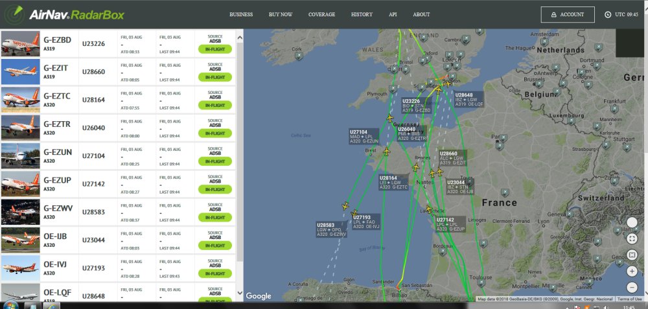The height and width of the screenshot is (309, 648).
Task: Open the BUY NOW page
Action: (281, 14)
